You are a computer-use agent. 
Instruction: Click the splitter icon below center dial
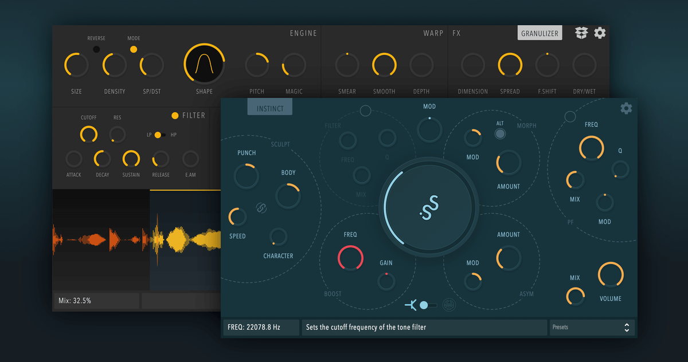coord(411,305)
